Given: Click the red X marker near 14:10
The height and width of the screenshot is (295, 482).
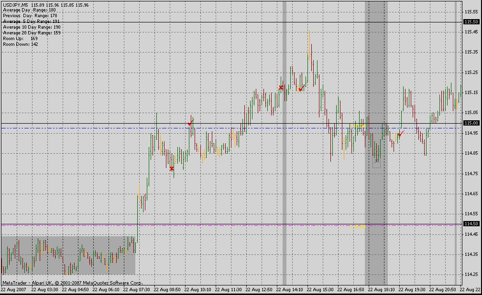Looking at the screenshot, I should coord(281,87).
